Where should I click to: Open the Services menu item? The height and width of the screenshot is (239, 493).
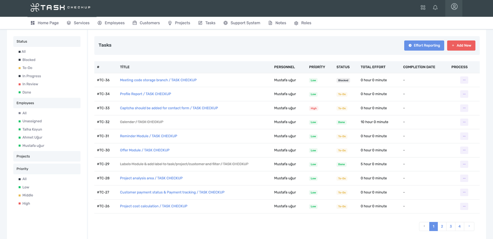pos(78,23)
